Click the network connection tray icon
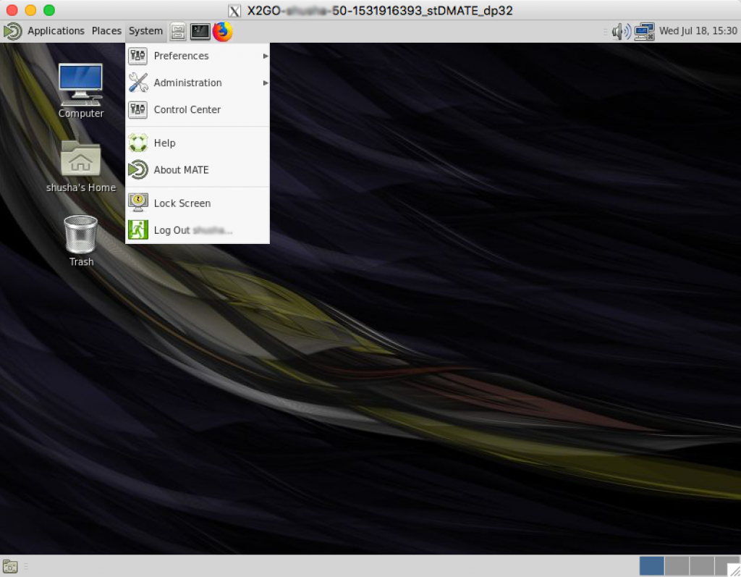This screenshot has width=741, height=577. 643,31
